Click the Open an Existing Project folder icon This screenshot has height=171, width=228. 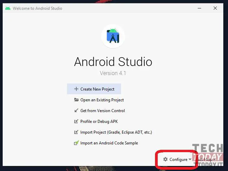click(76, 100)
